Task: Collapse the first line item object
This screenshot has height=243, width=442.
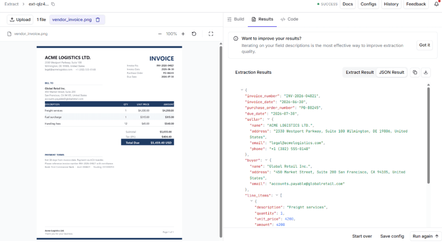Action: [x=251, y=201]
